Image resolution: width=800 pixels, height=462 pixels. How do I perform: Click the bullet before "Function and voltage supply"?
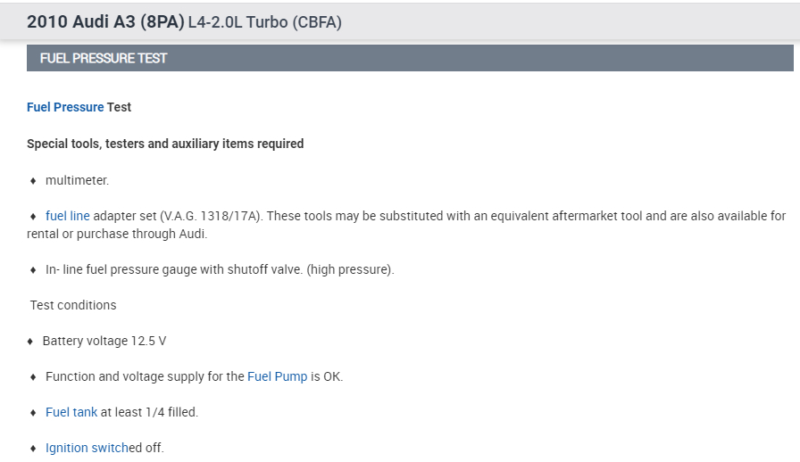coord(33,377)
